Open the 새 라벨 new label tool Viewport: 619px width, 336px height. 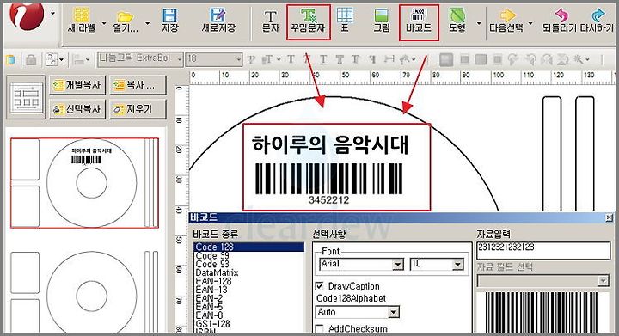pos(82,21)
